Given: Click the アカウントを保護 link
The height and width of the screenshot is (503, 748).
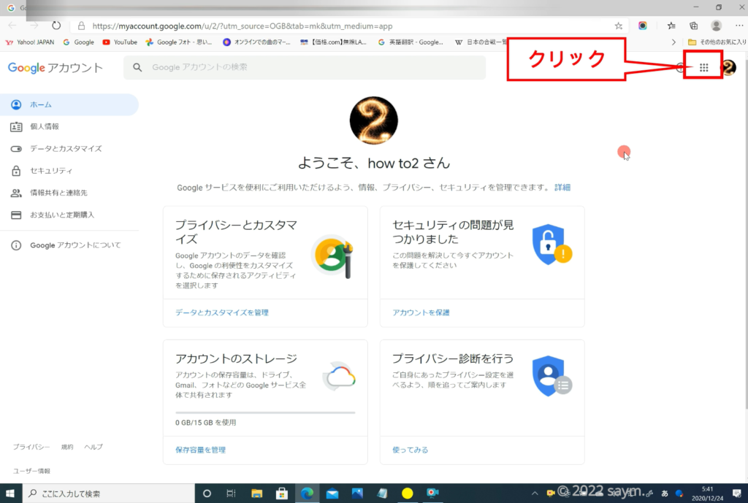Looking at the screenshot, I should tap(421, 312).
